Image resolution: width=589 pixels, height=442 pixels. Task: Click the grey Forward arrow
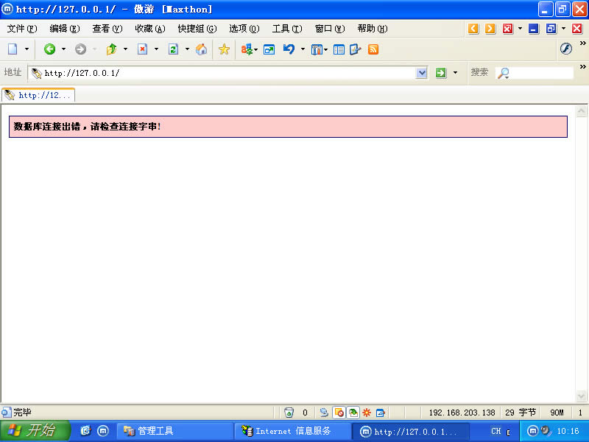pos(80,49)
